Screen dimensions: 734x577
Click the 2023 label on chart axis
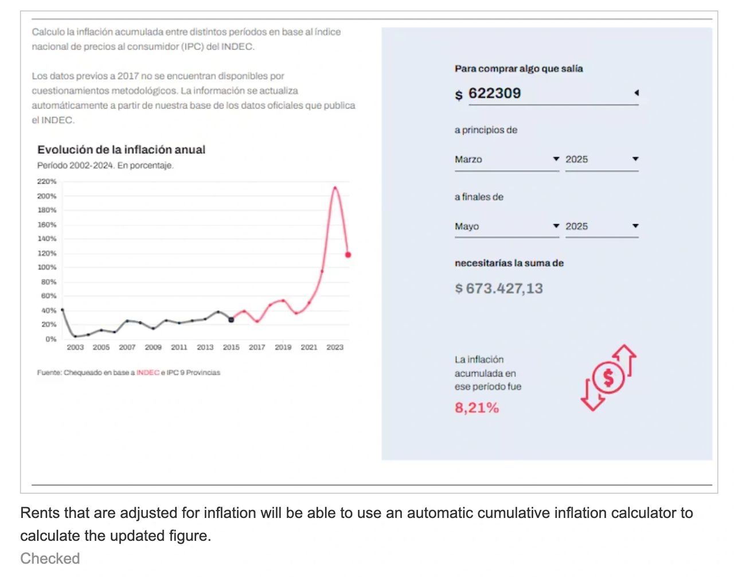tap(335, 348)
